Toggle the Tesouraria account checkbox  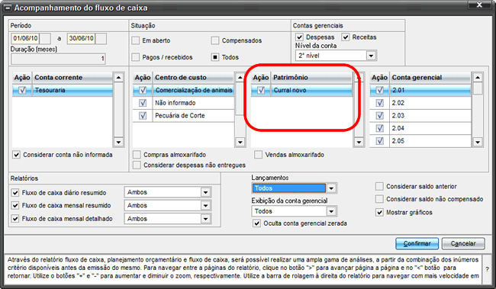tap(22, 90)
